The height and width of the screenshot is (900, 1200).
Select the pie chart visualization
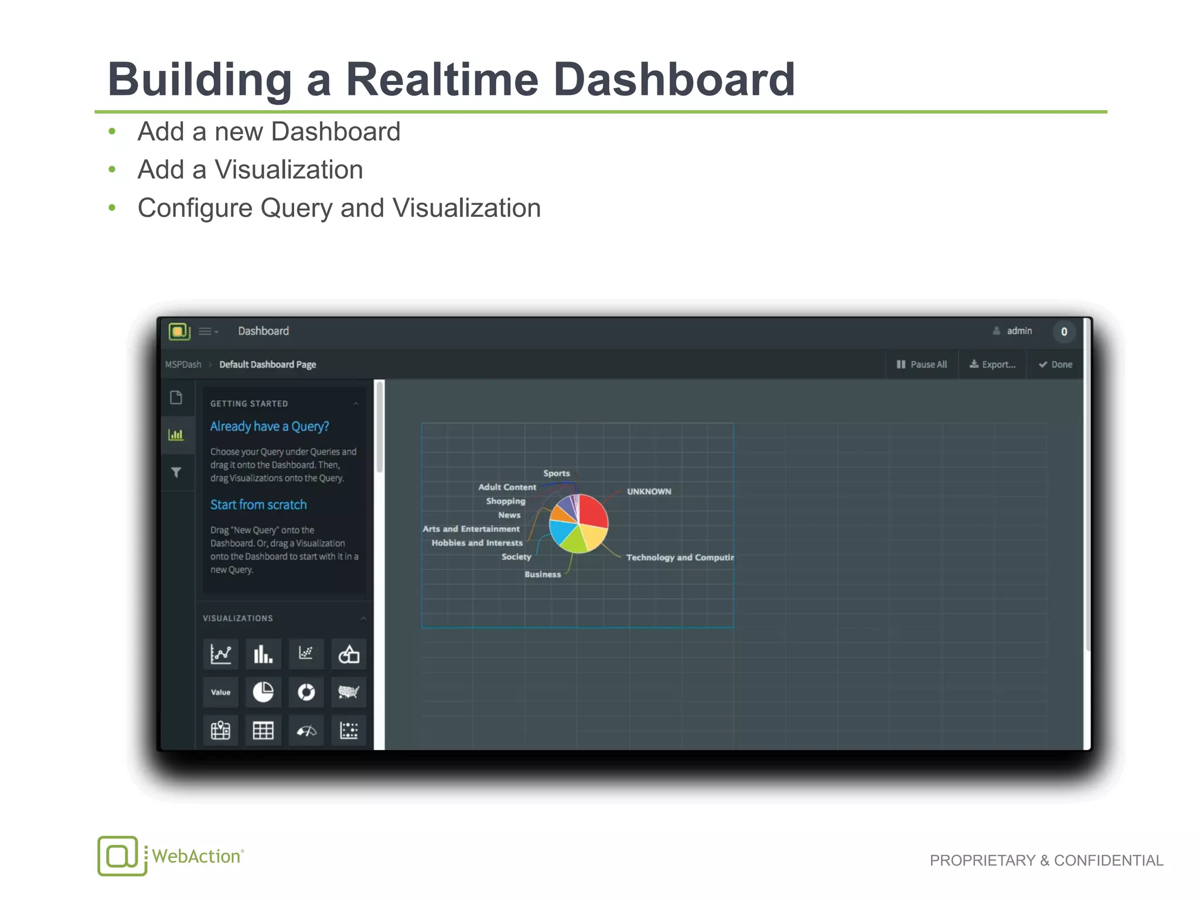click(263, 692)
